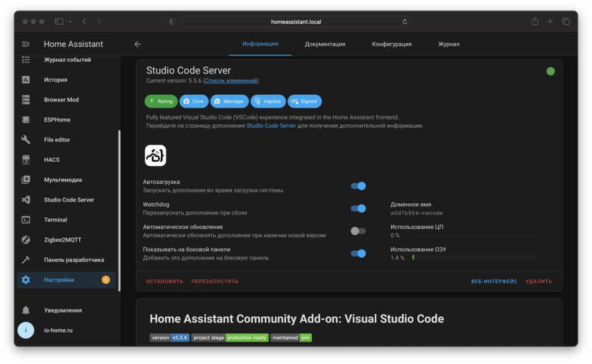Click the Signed capability chip
The image size is (592, 364).
click(x=305, y=101)
